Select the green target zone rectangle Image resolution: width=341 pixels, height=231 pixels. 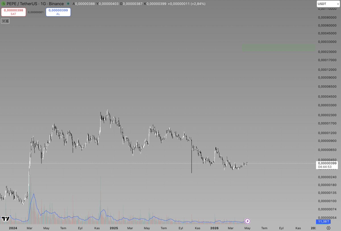(x=279, y=48)
